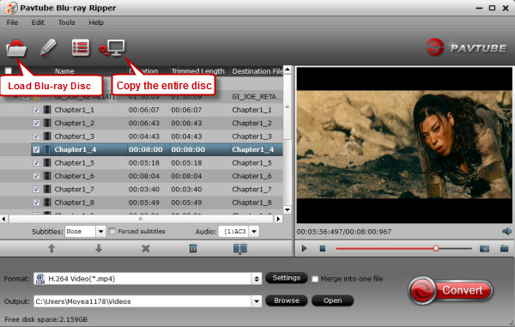This screenshot has height=327, width=515.
Task: Click the red list icon in toolbar
Action: click(81, 47)
